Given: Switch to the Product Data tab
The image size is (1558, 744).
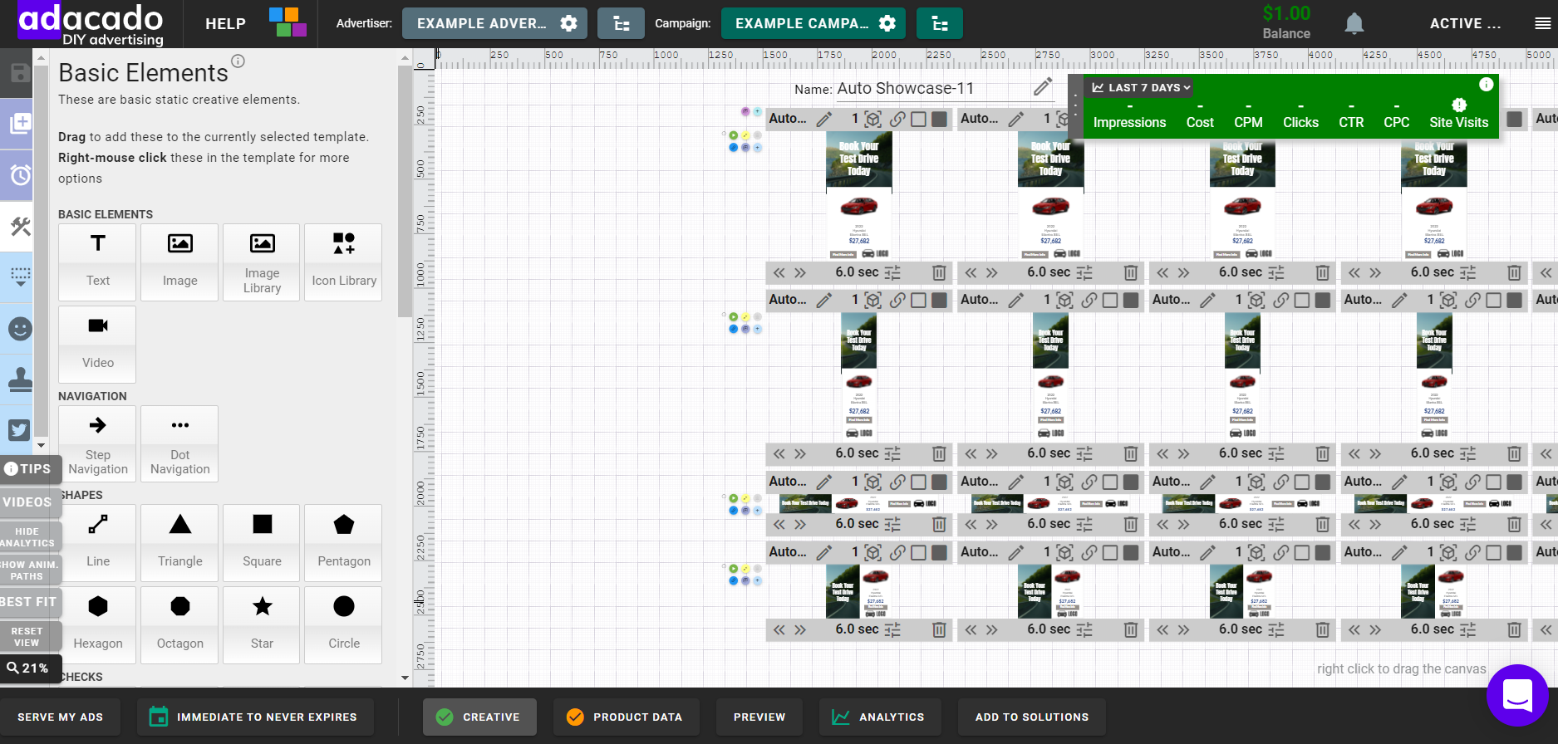Looking at the screenshot, I should (x=626, y=717).
